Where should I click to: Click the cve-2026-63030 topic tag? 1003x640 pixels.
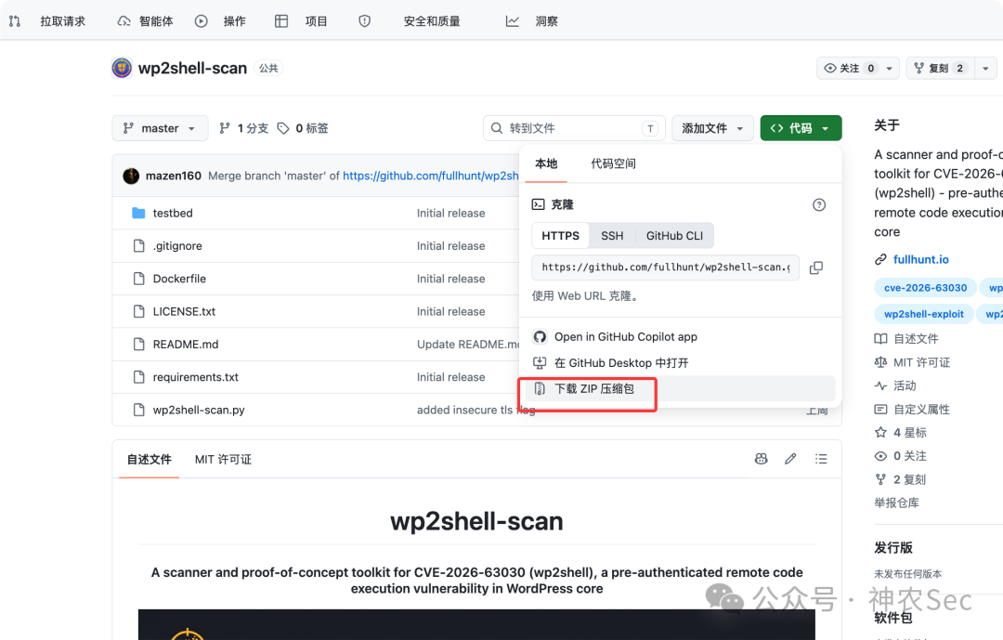pos(925,288)
